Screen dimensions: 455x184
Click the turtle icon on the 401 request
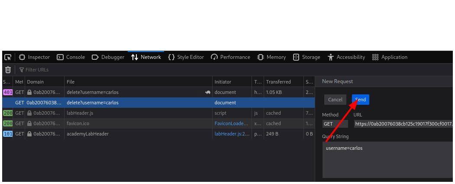[x=208, y=92]
